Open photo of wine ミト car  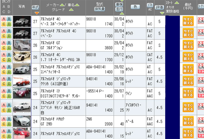[x=22, y=93]
